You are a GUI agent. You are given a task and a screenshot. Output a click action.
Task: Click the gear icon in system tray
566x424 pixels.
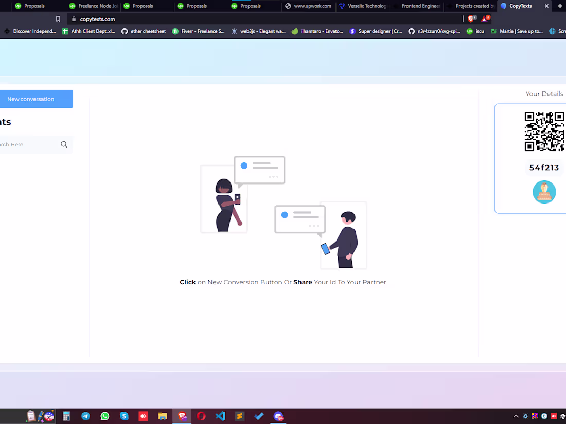(x=525, y=416)
